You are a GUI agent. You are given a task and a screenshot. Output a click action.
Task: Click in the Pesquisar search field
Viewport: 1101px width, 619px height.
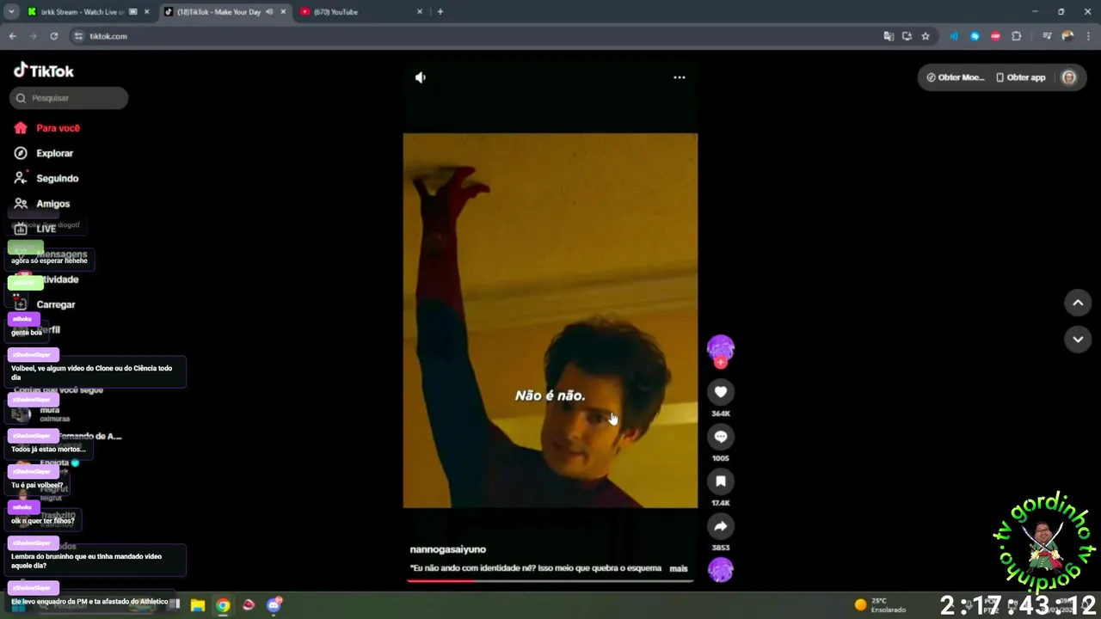point(69,98)
